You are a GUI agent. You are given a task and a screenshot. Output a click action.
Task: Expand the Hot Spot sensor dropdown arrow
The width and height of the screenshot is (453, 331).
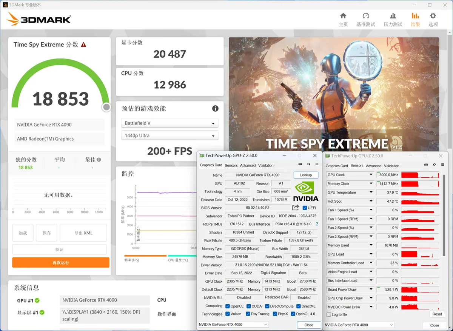[x=371, y=202]
